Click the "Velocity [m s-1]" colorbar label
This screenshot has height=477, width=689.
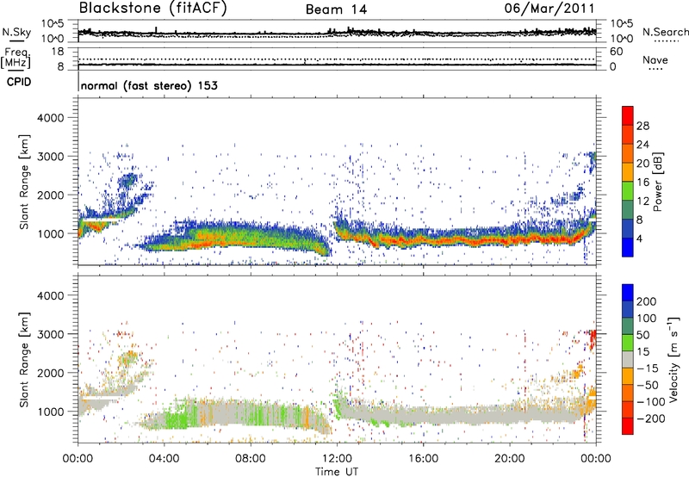673,359
